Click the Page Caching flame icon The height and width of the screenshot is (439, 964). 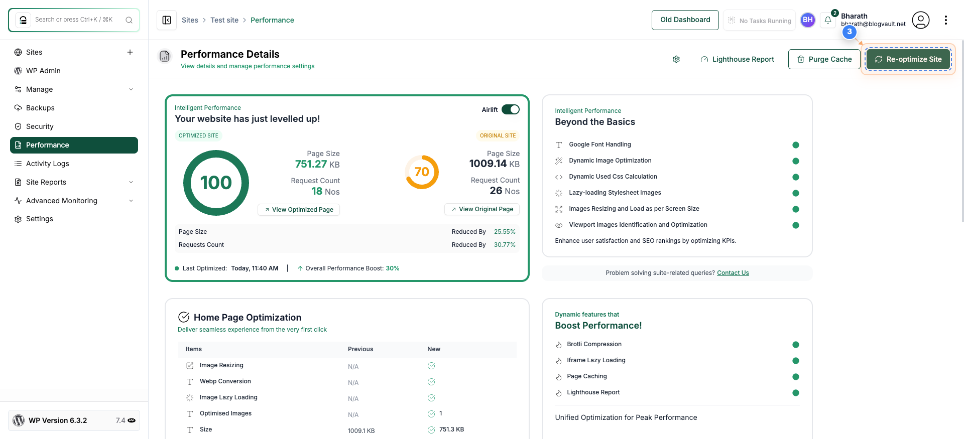tap(559, 377)
